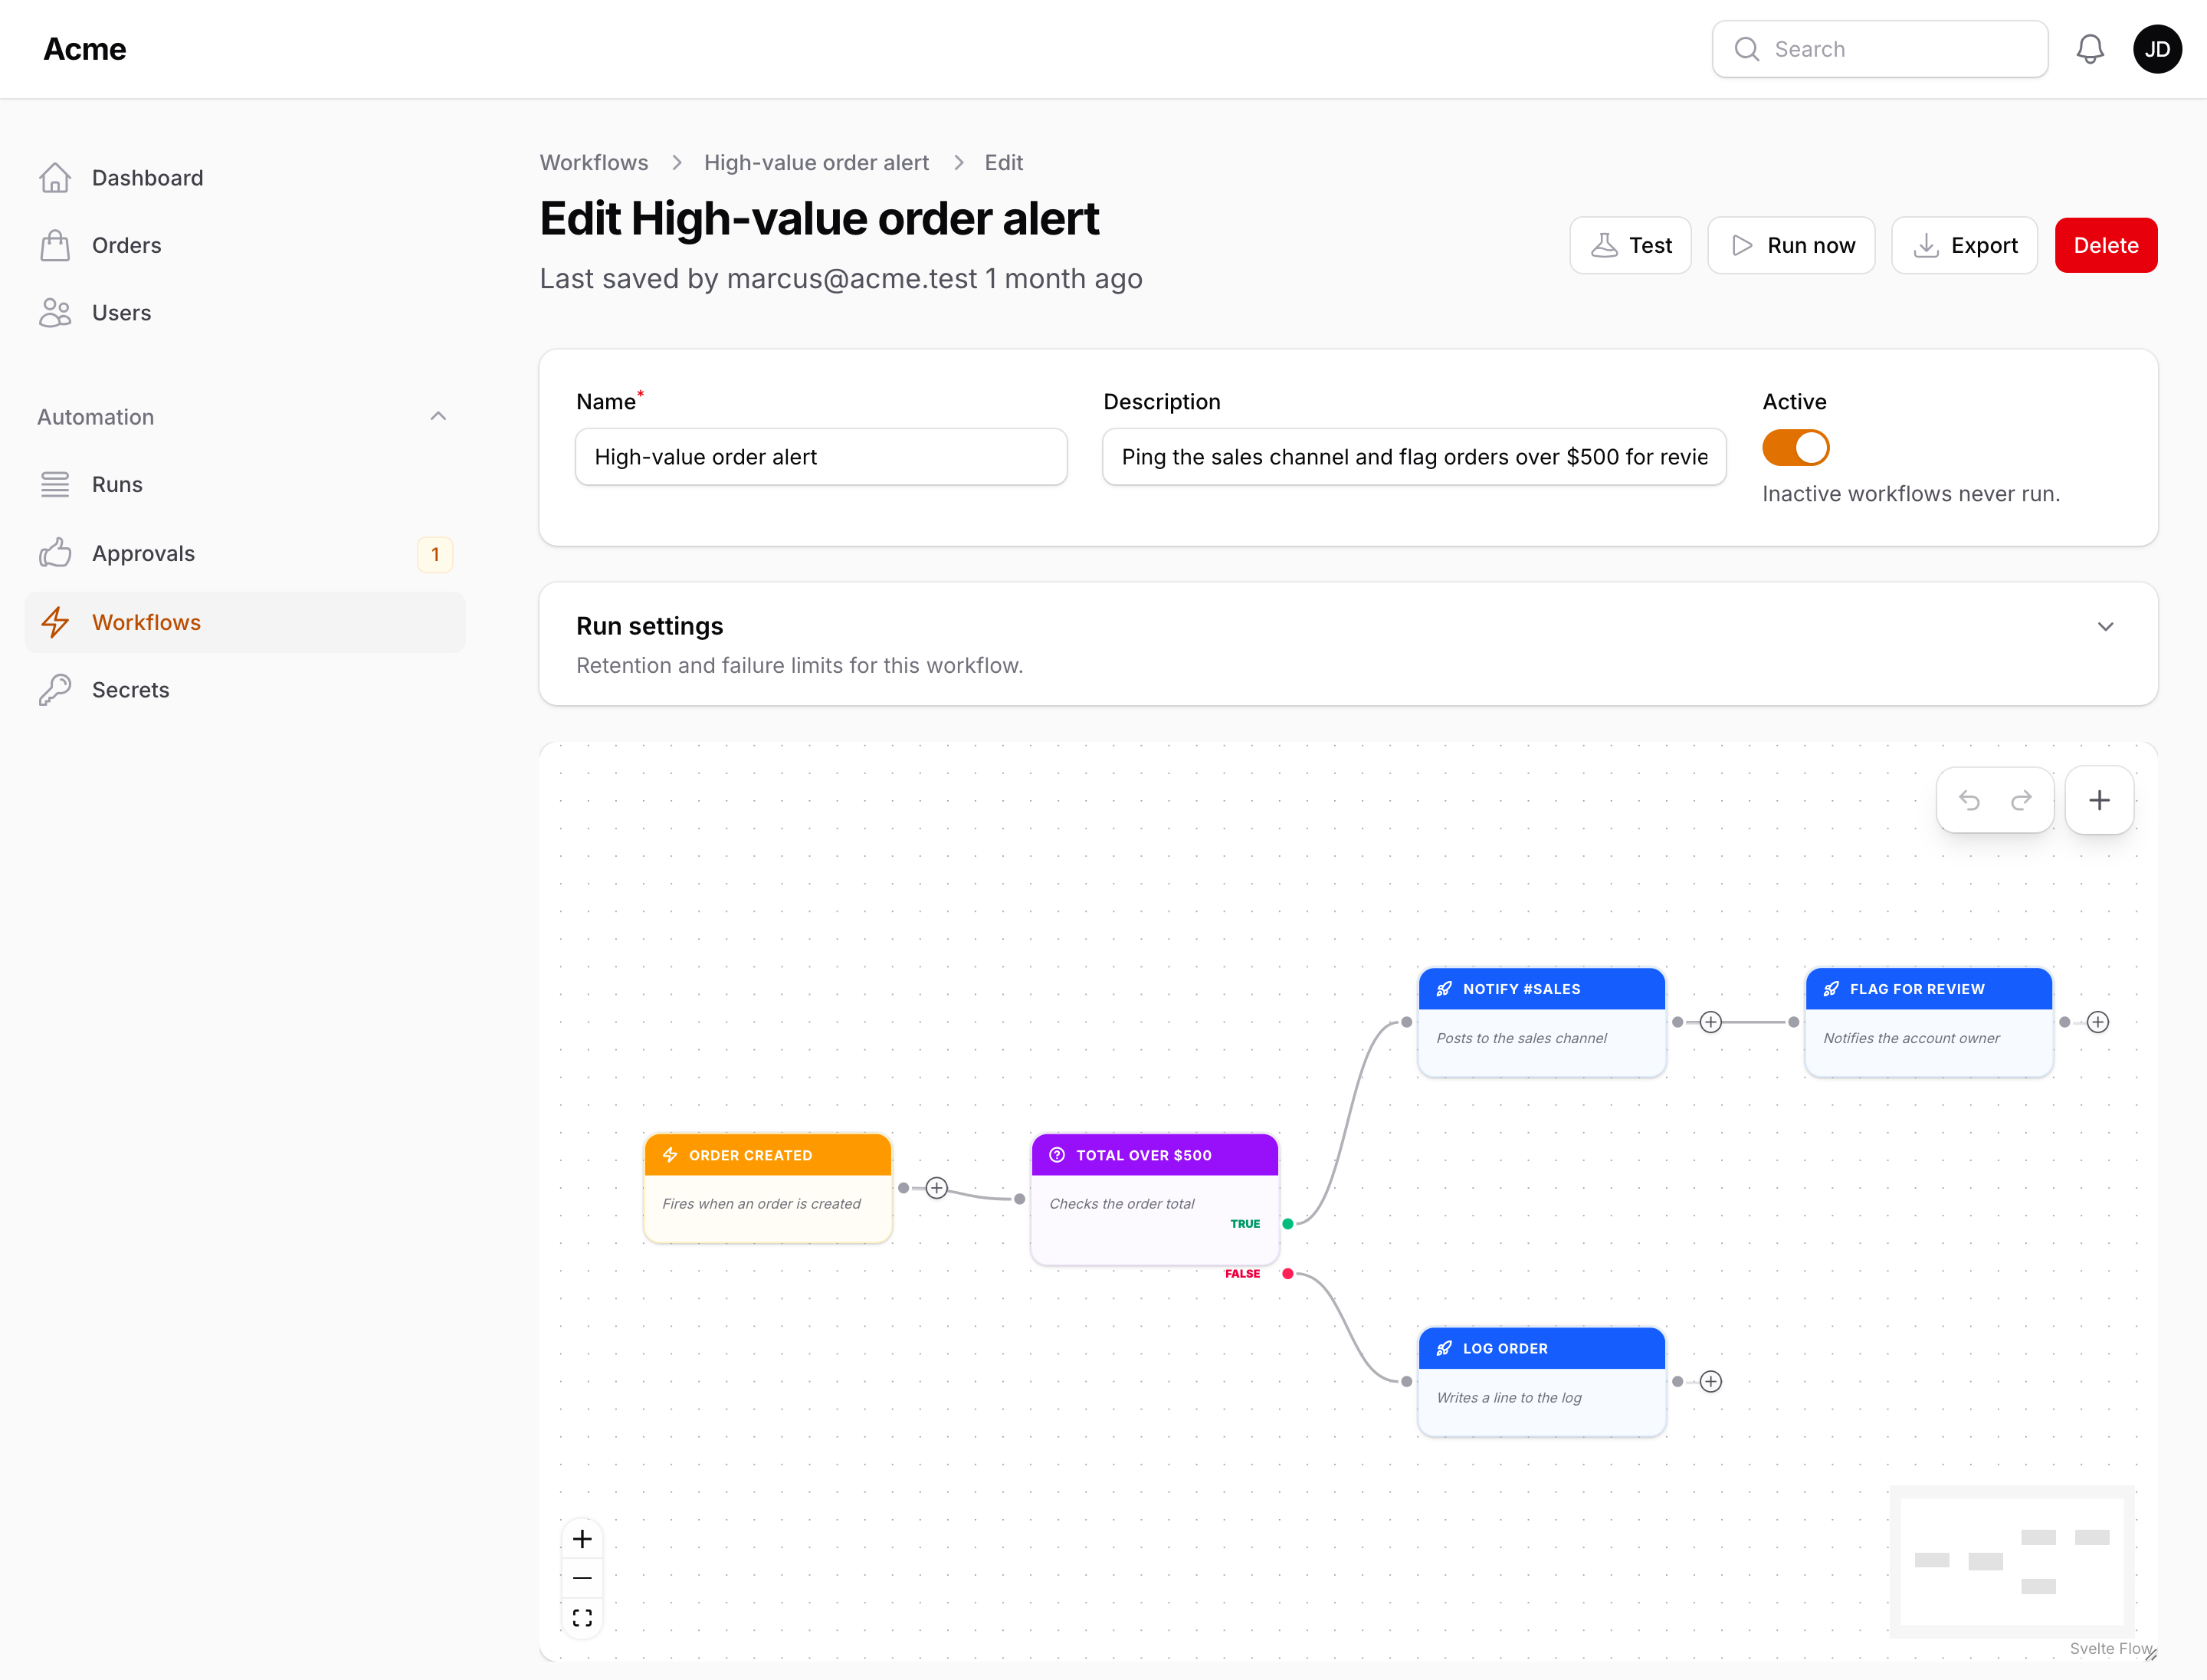Click the FALSE output handle dot
2207x1680 pixels.
tap(1288, 1273)
